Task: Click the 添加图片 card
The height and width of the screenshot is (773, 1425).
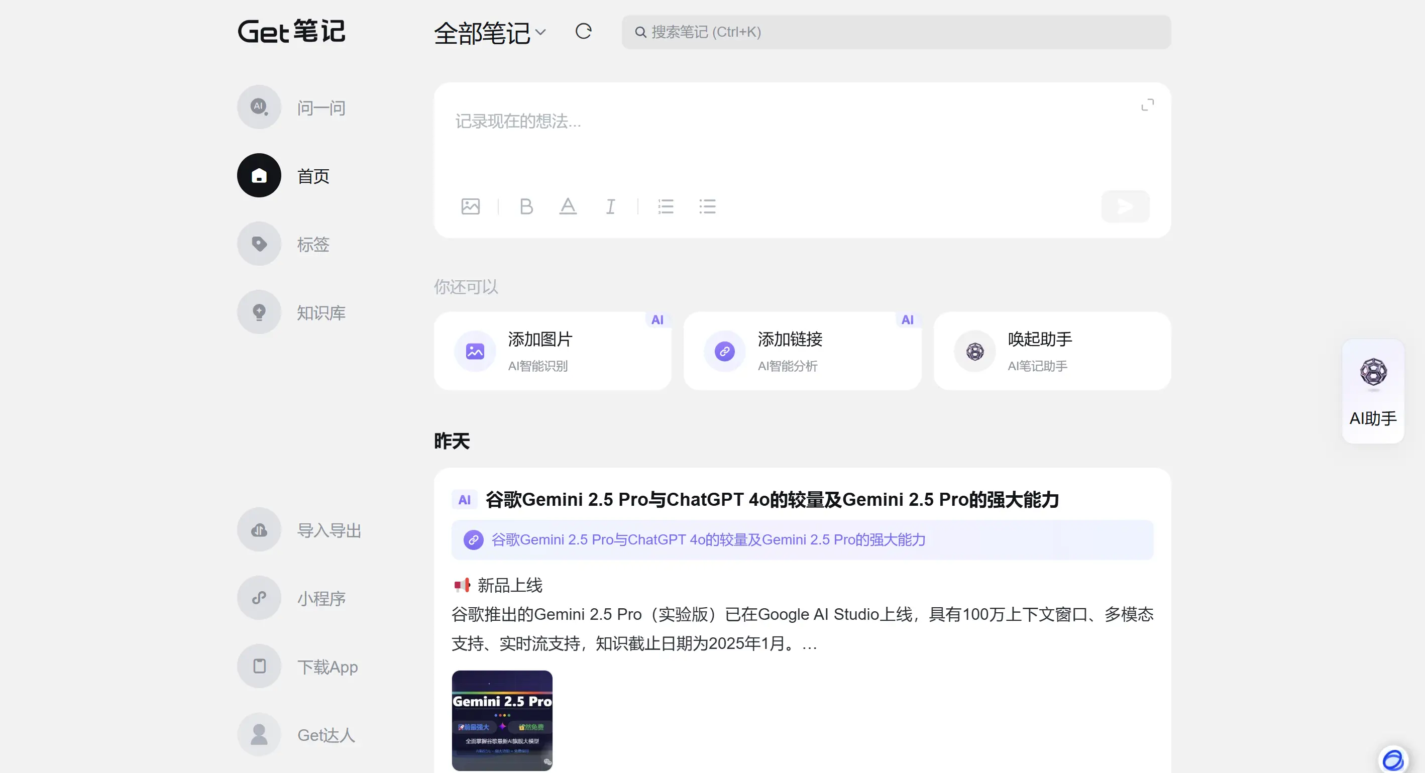Action: tap(553, 351)
